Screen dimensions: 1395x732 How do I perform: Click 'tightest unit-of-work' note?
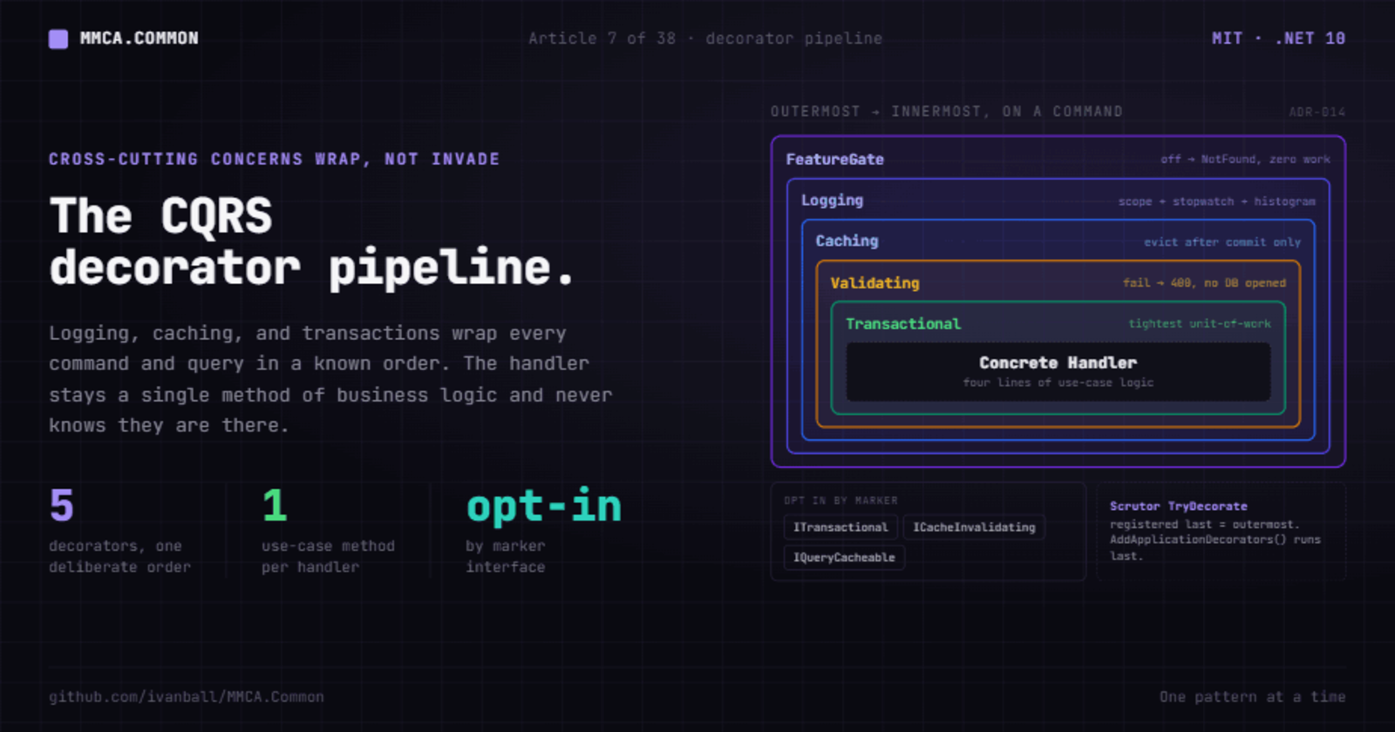1200,324
